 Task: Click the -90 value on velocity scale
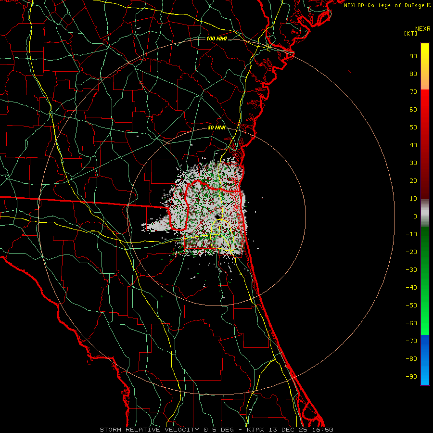click(411, 377)
